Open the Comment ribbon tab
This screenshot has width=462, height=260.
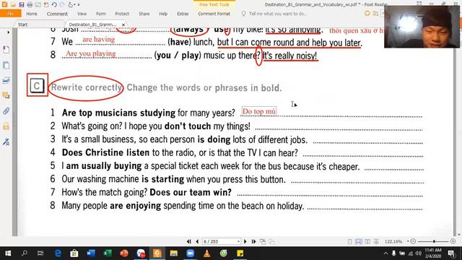pos(57,14)
